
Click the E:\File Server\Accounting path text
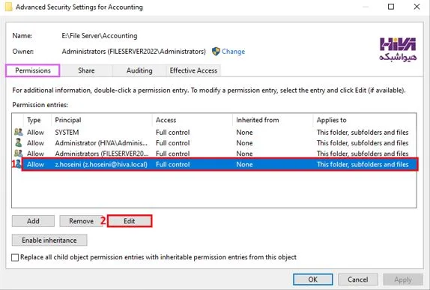[100, 36]
